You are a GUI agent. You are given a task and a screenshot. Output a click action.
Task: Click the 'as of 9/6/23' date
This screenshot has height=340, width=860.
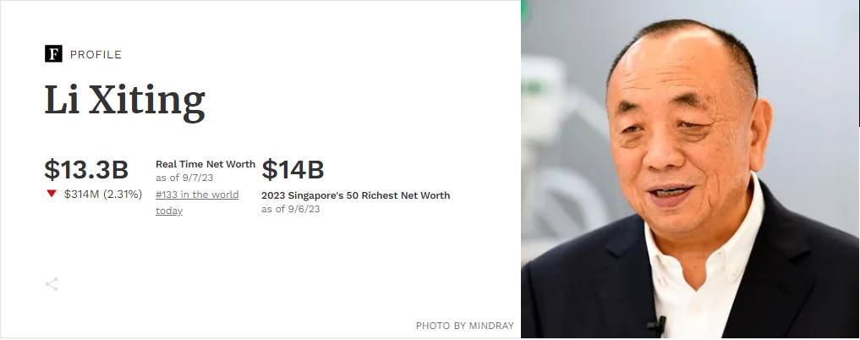click(x=290, y=209)
